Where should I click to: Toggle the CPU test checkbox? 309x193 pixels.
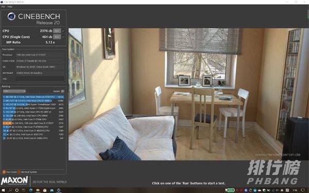tap(63, 31)
